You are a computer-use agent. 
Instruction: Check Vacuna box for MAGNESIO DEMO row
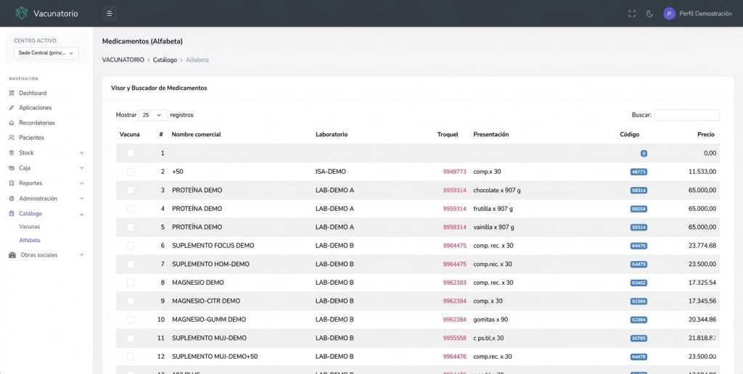point(131,283)
